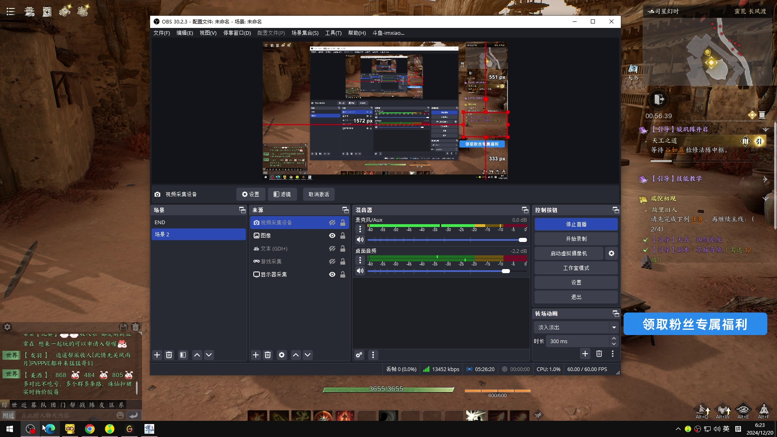Open advanced audio properties gears icon
This screenshot has height=437, width=777.
[x=359, y=355]
